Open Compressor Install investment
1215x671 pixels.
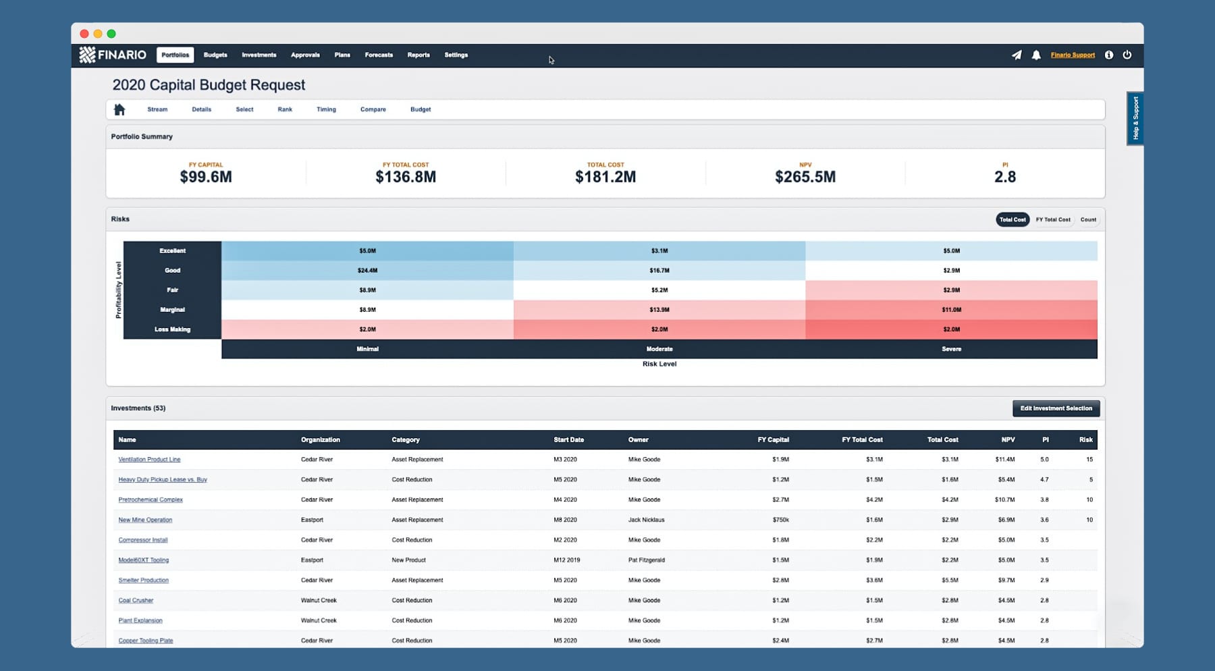pyautogui.click(x=143, y=540)
